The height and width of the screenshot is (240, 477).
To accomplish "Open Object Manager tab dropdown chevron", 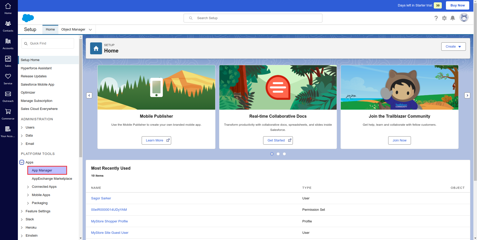I will pos(90,30).
